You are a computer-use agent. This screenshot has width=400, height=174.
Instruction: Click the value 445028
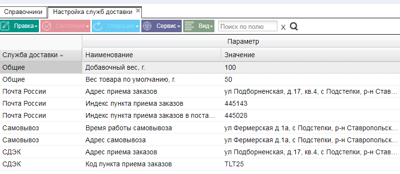(x=236, y=115)
